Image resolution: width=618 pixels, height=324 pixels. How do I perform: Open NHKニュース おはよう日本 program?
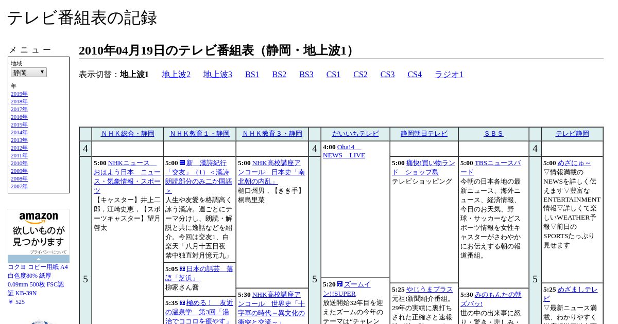[x=127, y=177]
